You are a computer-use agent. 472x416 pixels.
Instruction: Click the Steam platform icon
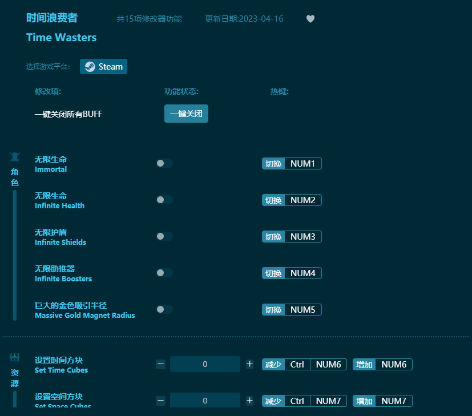tap(90, 66)
